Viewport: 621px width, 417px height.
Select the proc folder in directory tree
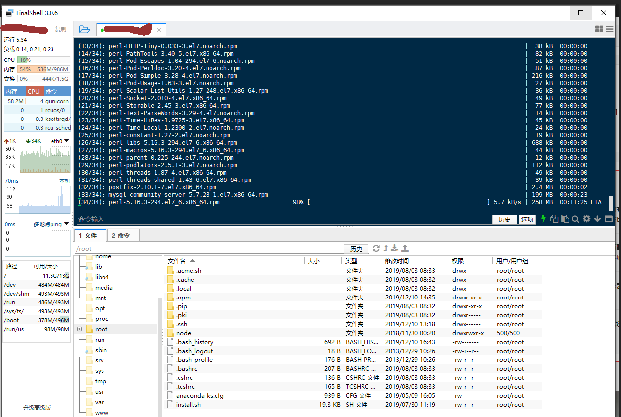102,319
